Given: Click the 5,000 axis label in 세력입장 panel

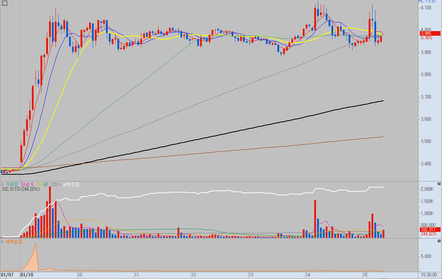Looking at the screenshot, I should click(x=426, y=256).
